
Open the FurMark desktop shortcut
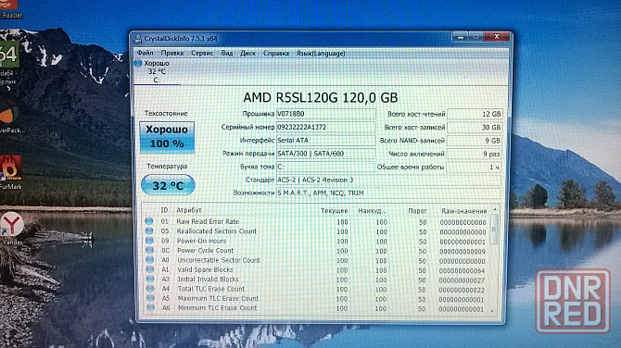(10, 172)
